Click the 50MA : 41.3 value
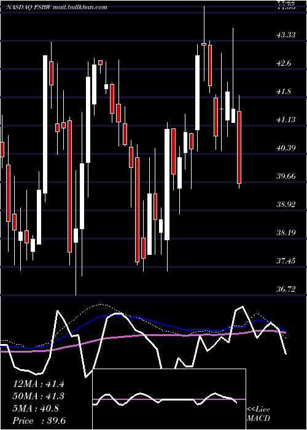This screenshot has width=307, height=430. click(x=39, y=396)
